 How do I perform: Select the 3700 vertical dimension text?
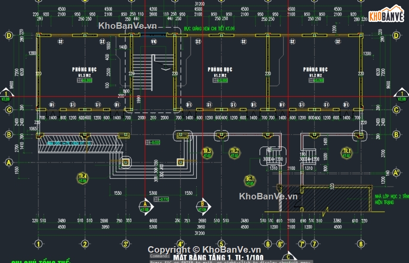click(383, 153)
